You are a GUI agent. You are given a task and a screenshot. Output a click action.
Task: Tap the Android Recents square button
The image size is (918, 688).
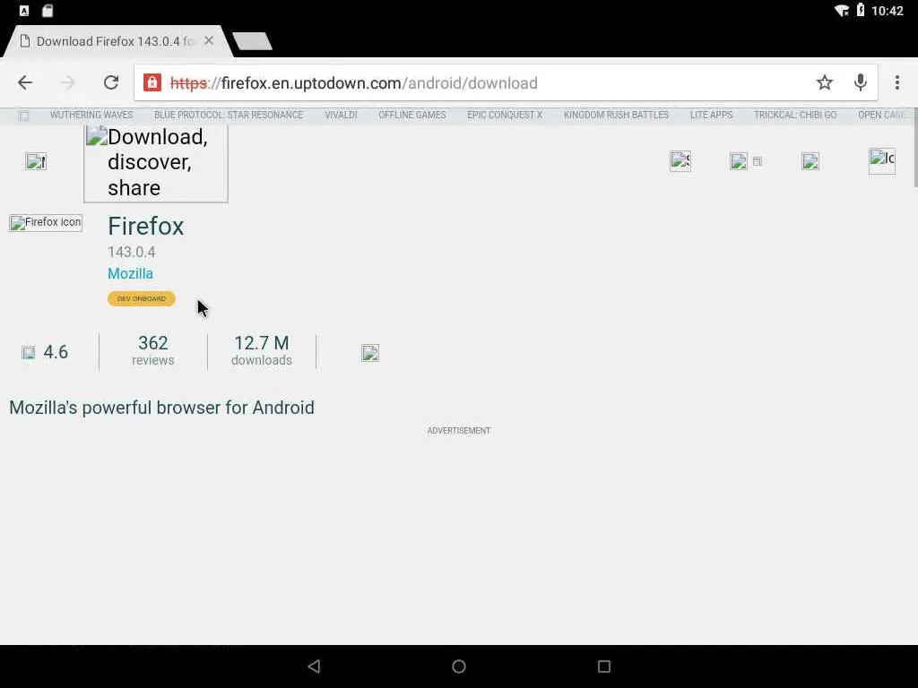(x=604, y=666)
